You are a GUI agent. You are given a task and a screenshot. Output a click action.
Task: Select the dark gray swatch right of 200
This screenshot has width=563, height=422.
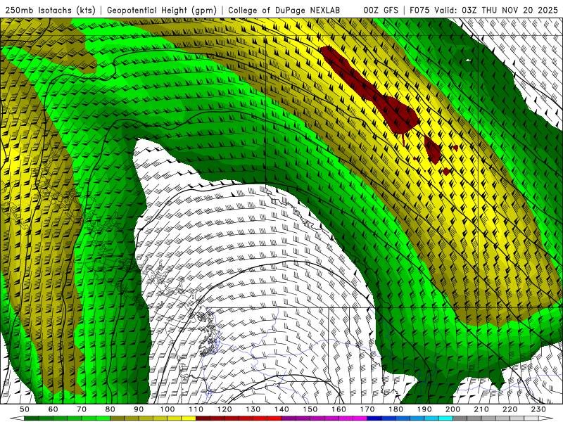[460, 418]
